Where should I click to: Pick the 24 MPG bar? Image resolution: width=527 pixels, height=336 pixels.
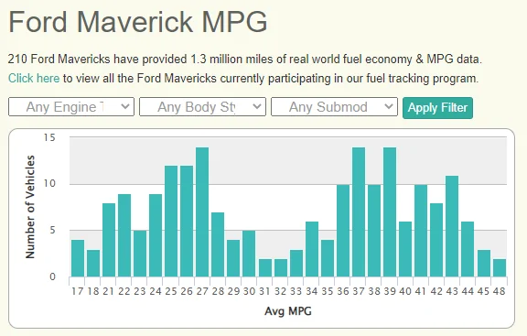click(156, 235)
